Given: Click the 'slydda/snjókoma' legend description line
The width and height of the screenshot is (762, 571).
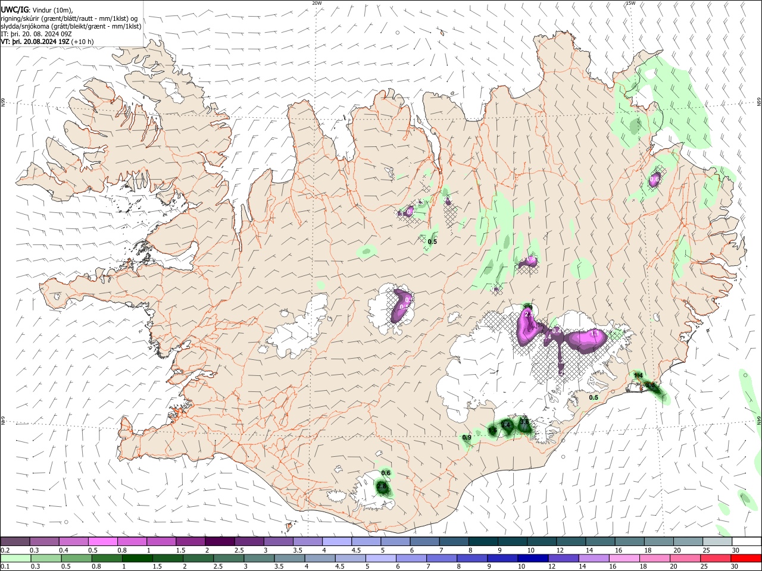Looking at the screenshot, I should (71, 26).
